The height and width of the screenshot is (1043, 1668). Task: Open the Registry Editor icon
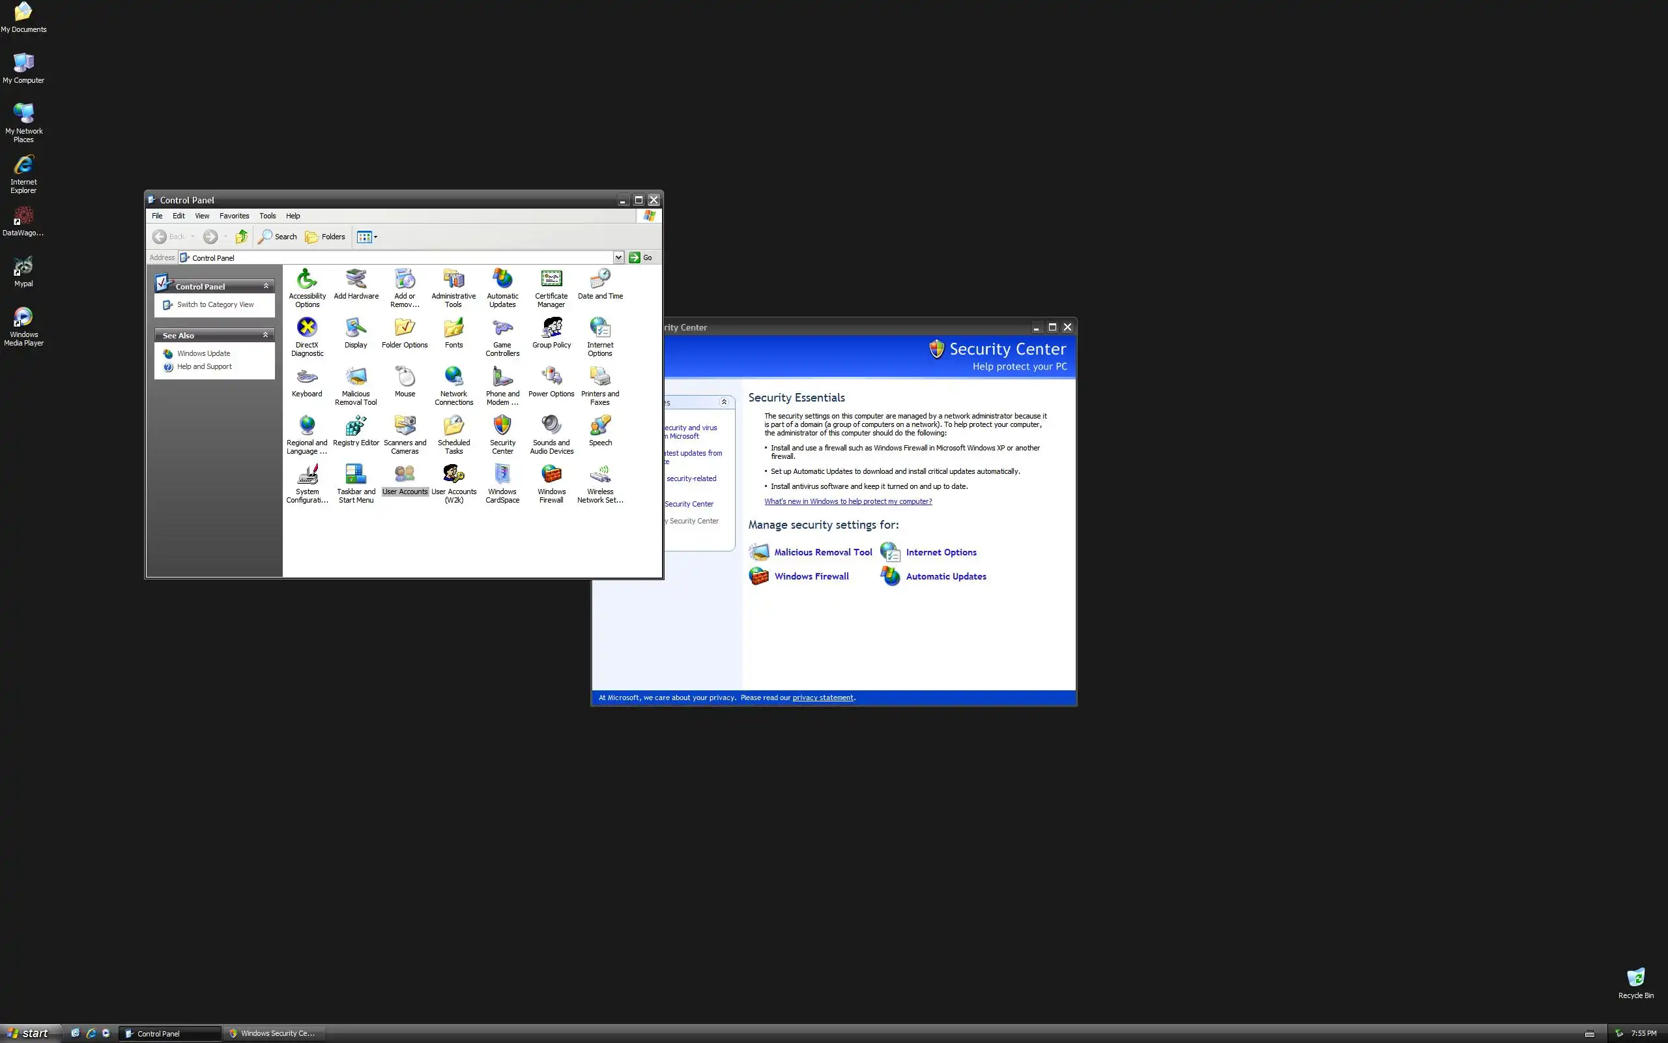pyautogui.click(x=356, y=426)
